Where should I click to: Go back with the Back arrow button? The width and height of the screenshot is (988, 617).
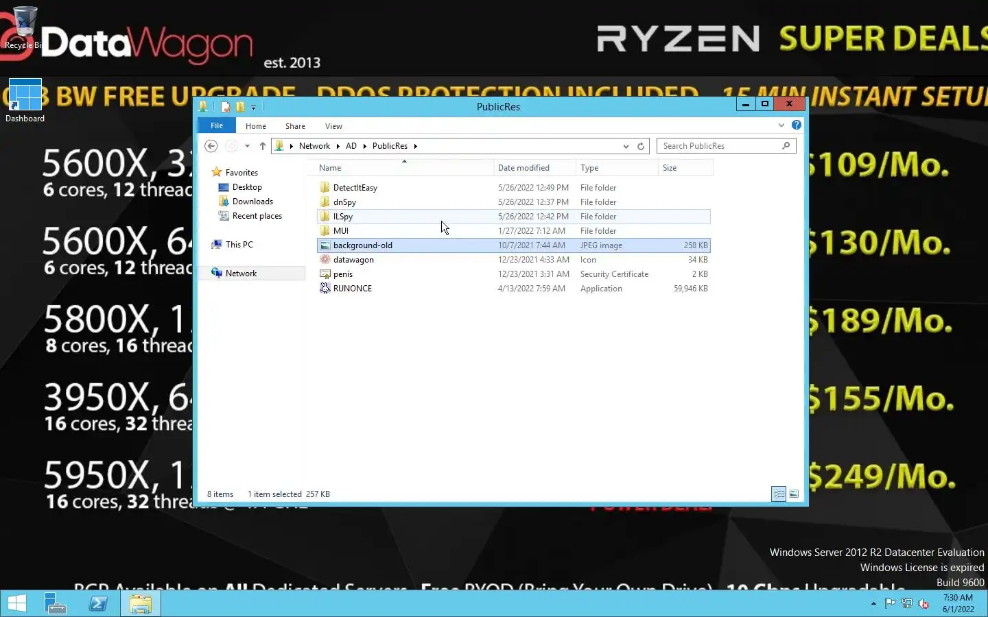coord(211,146)
